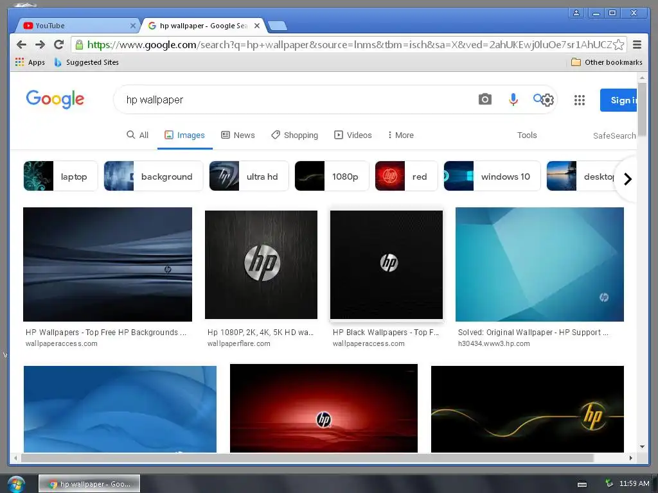This screenshot has height=493, width=658.
Task: Open the HP Black Wallpapers - Top F... title
Action: [386, 332]
